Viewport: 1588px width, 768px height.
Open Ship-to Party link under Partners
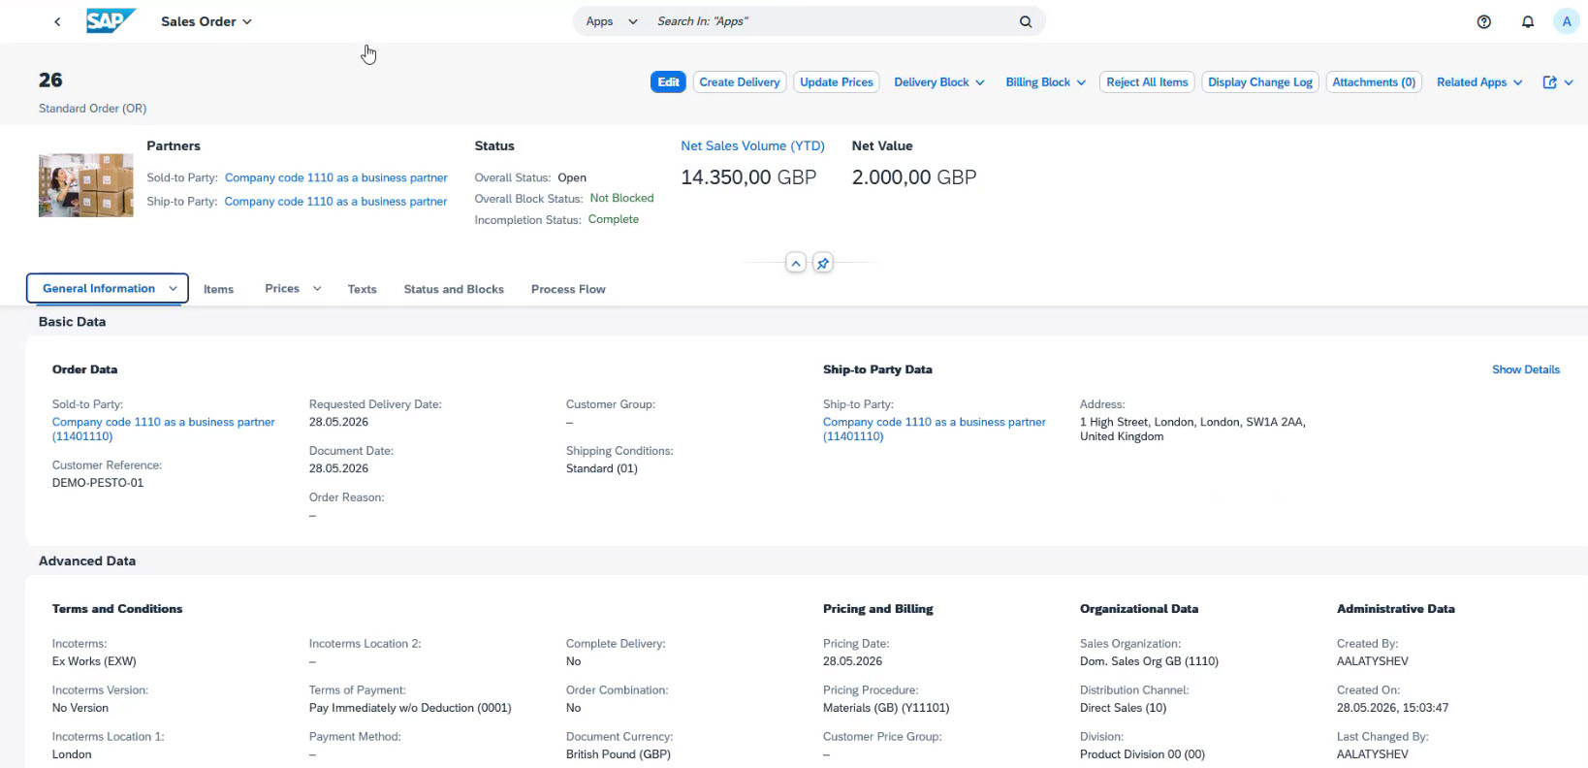[x=335, y=202]
